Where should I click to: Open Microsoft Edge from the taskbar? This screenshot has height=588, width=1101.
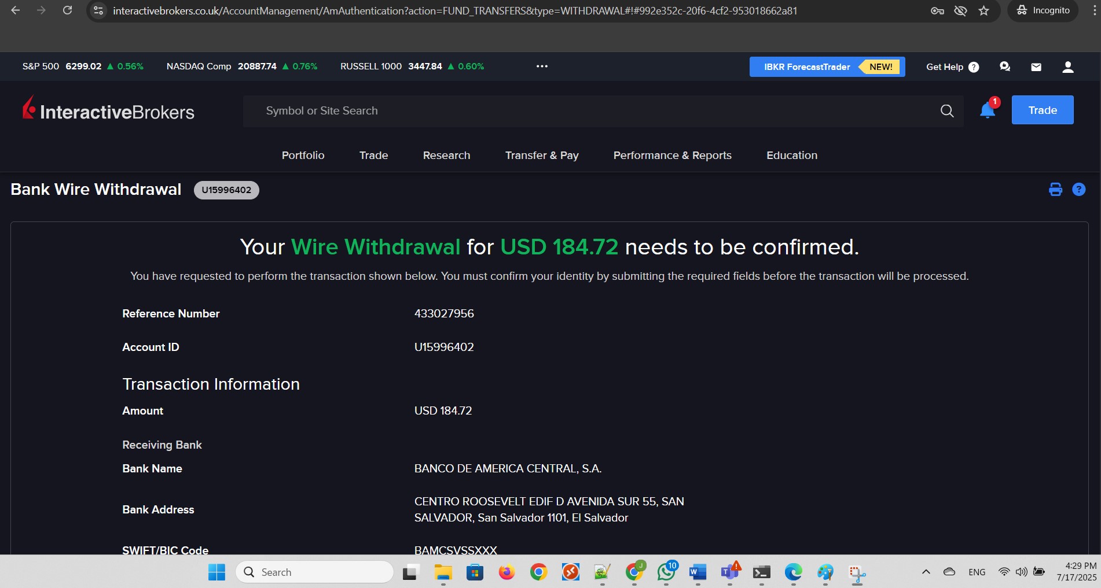click(x=793, y=572)
